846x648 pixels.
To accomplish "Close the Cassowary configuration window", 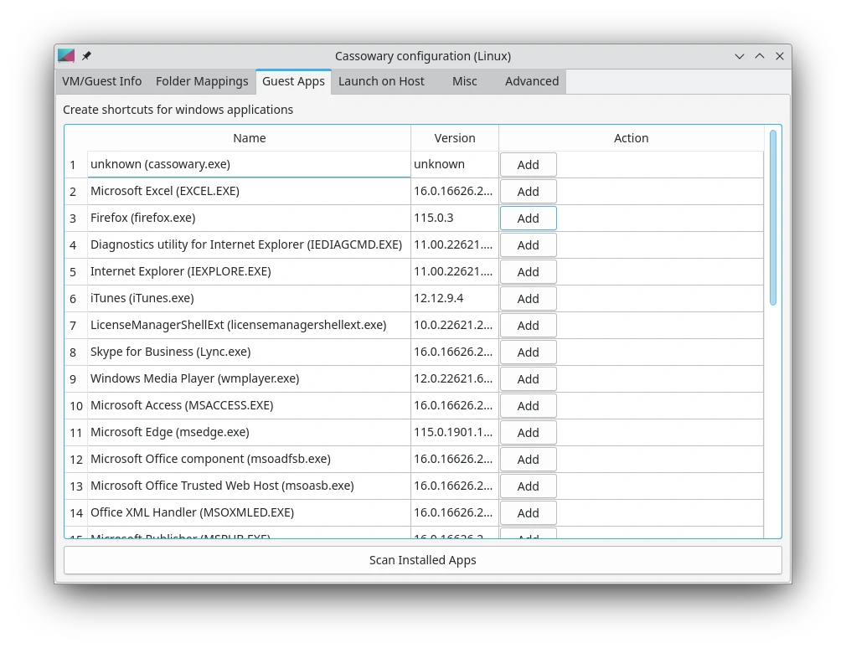I will (x=780, y=56).
